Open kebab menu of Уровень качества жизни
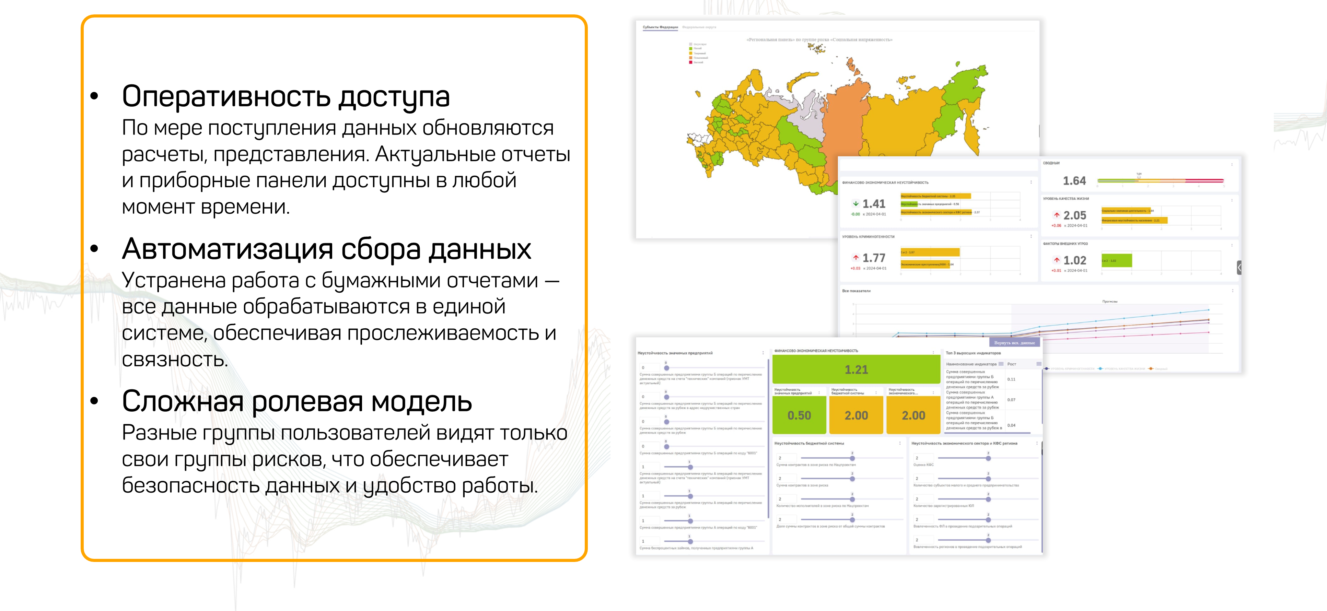Viewport: 1327px width, 611px height. pos(1232,200)
